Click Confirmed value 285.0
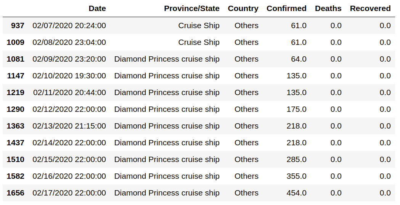 [x=296, y=159]
